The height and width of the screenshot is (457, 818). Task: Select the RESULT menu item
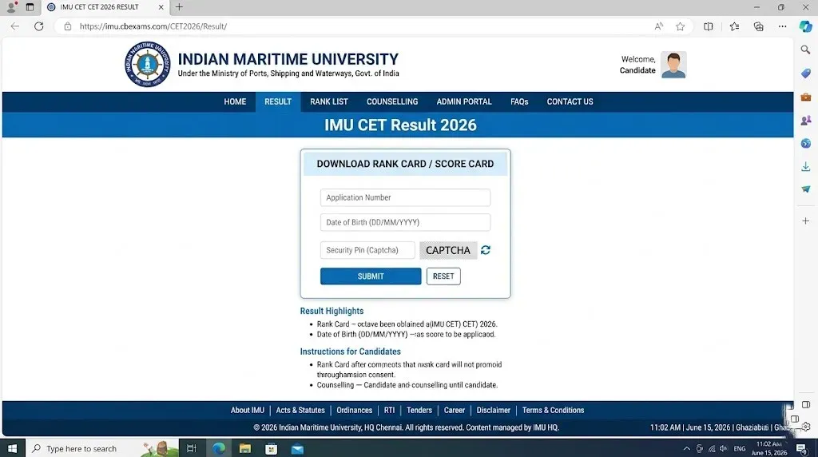[x=277, y=101]
